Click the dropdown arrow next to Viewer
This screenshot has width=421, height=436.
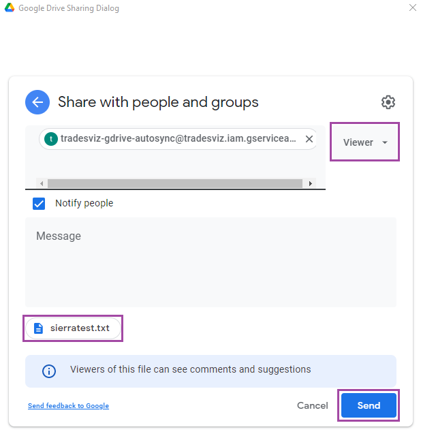click(x=385, y=142)
